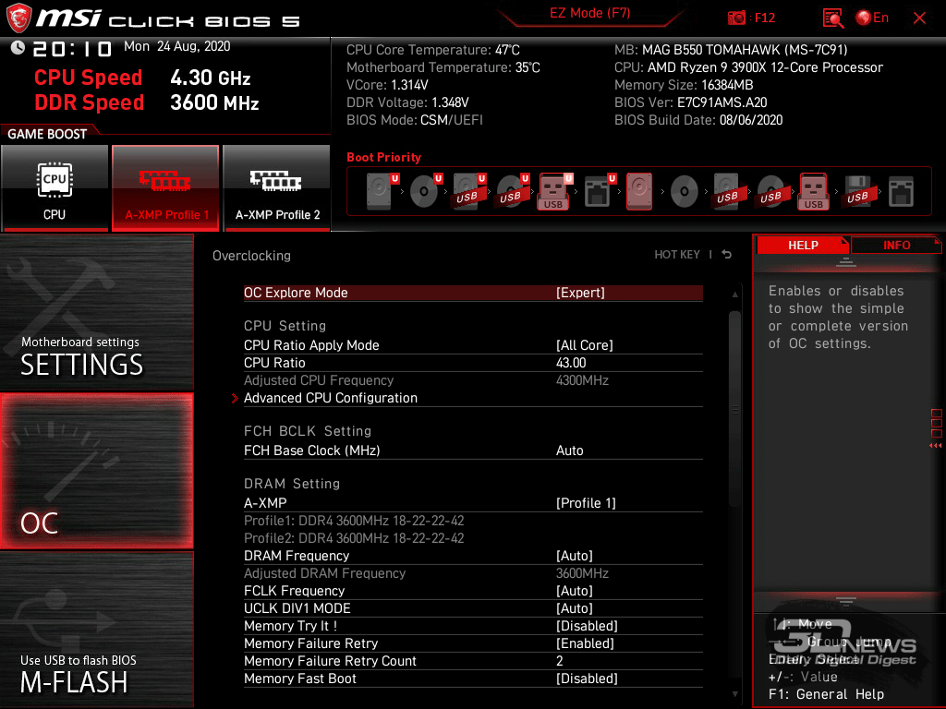Click the Profile1: DDR4 3600MHz 18-22-22-42 line
The height and width of the screenshot is (709, 946).
point(354,521)
